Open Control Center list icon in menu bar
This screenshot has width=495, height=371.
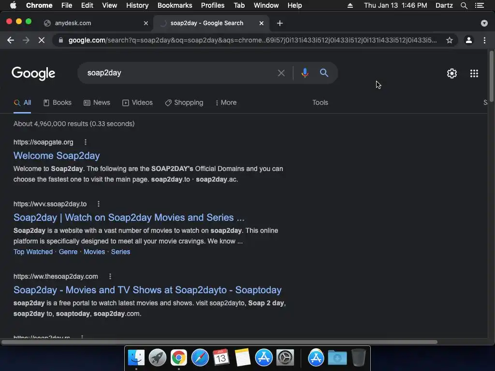(480, 5)
